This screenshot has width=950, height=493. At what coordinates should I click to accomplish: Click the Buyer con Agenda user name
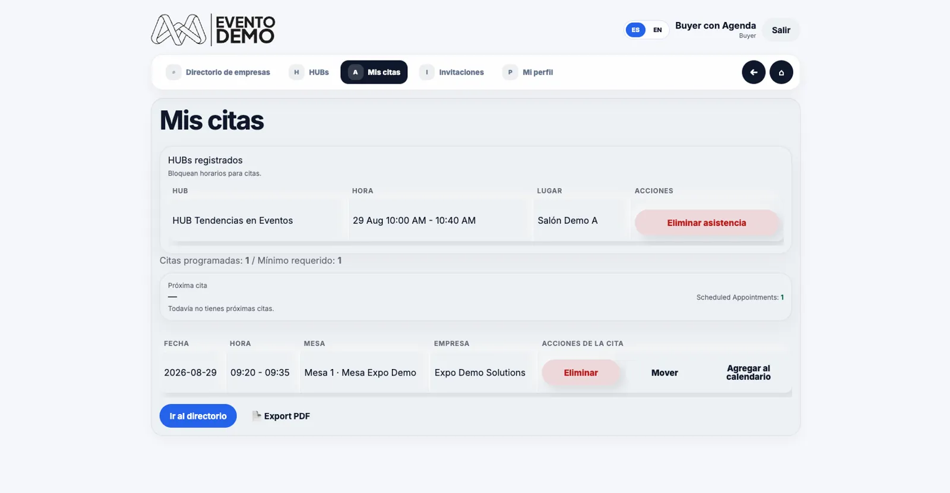pyautogui.click(x=715, y=26)
